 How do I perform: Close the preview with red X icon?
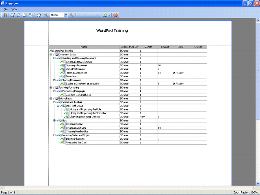pos(115,15)
